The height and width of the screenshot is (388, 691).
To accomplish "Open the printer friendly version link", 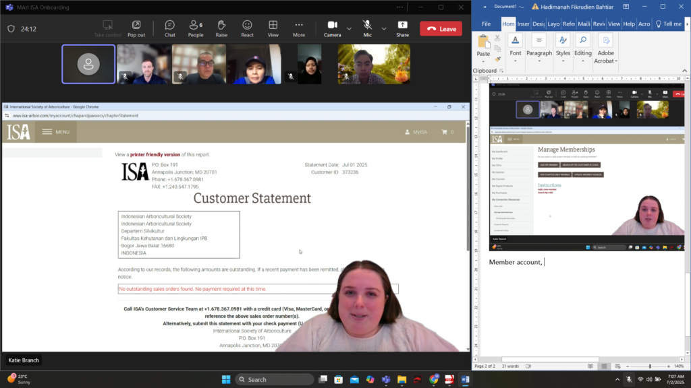I will (x=155, y=154).
